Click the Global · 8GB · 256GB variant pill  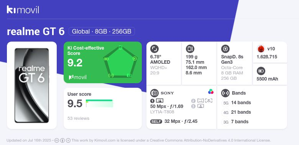click(x=102, y=31)
